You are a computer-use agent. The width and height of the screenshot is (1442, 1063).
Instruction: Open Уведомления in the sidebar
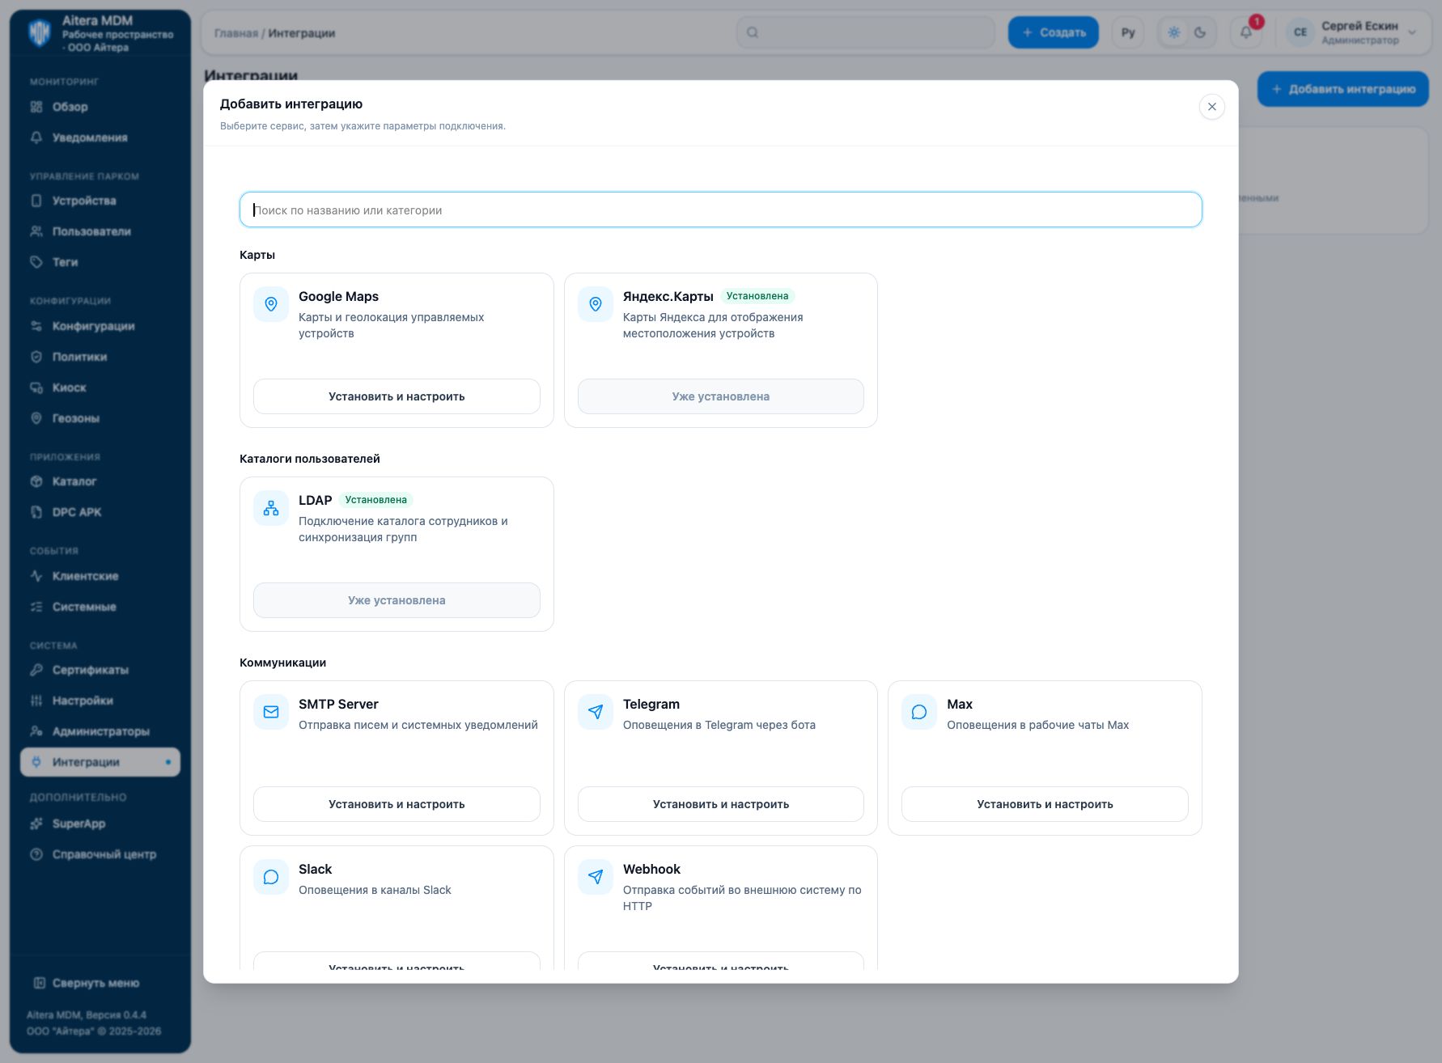click(100, 138)
